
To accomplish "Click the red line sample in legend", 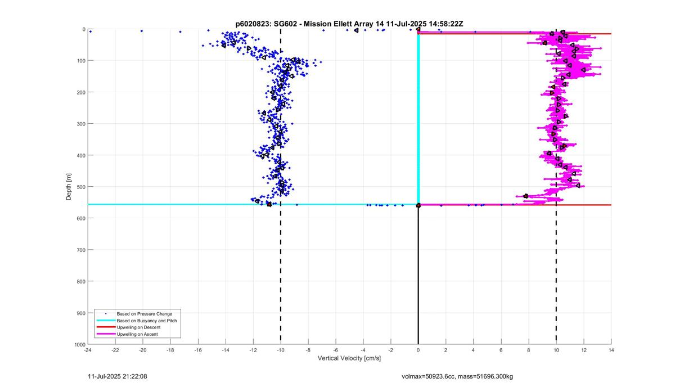I will pos(105,327).
